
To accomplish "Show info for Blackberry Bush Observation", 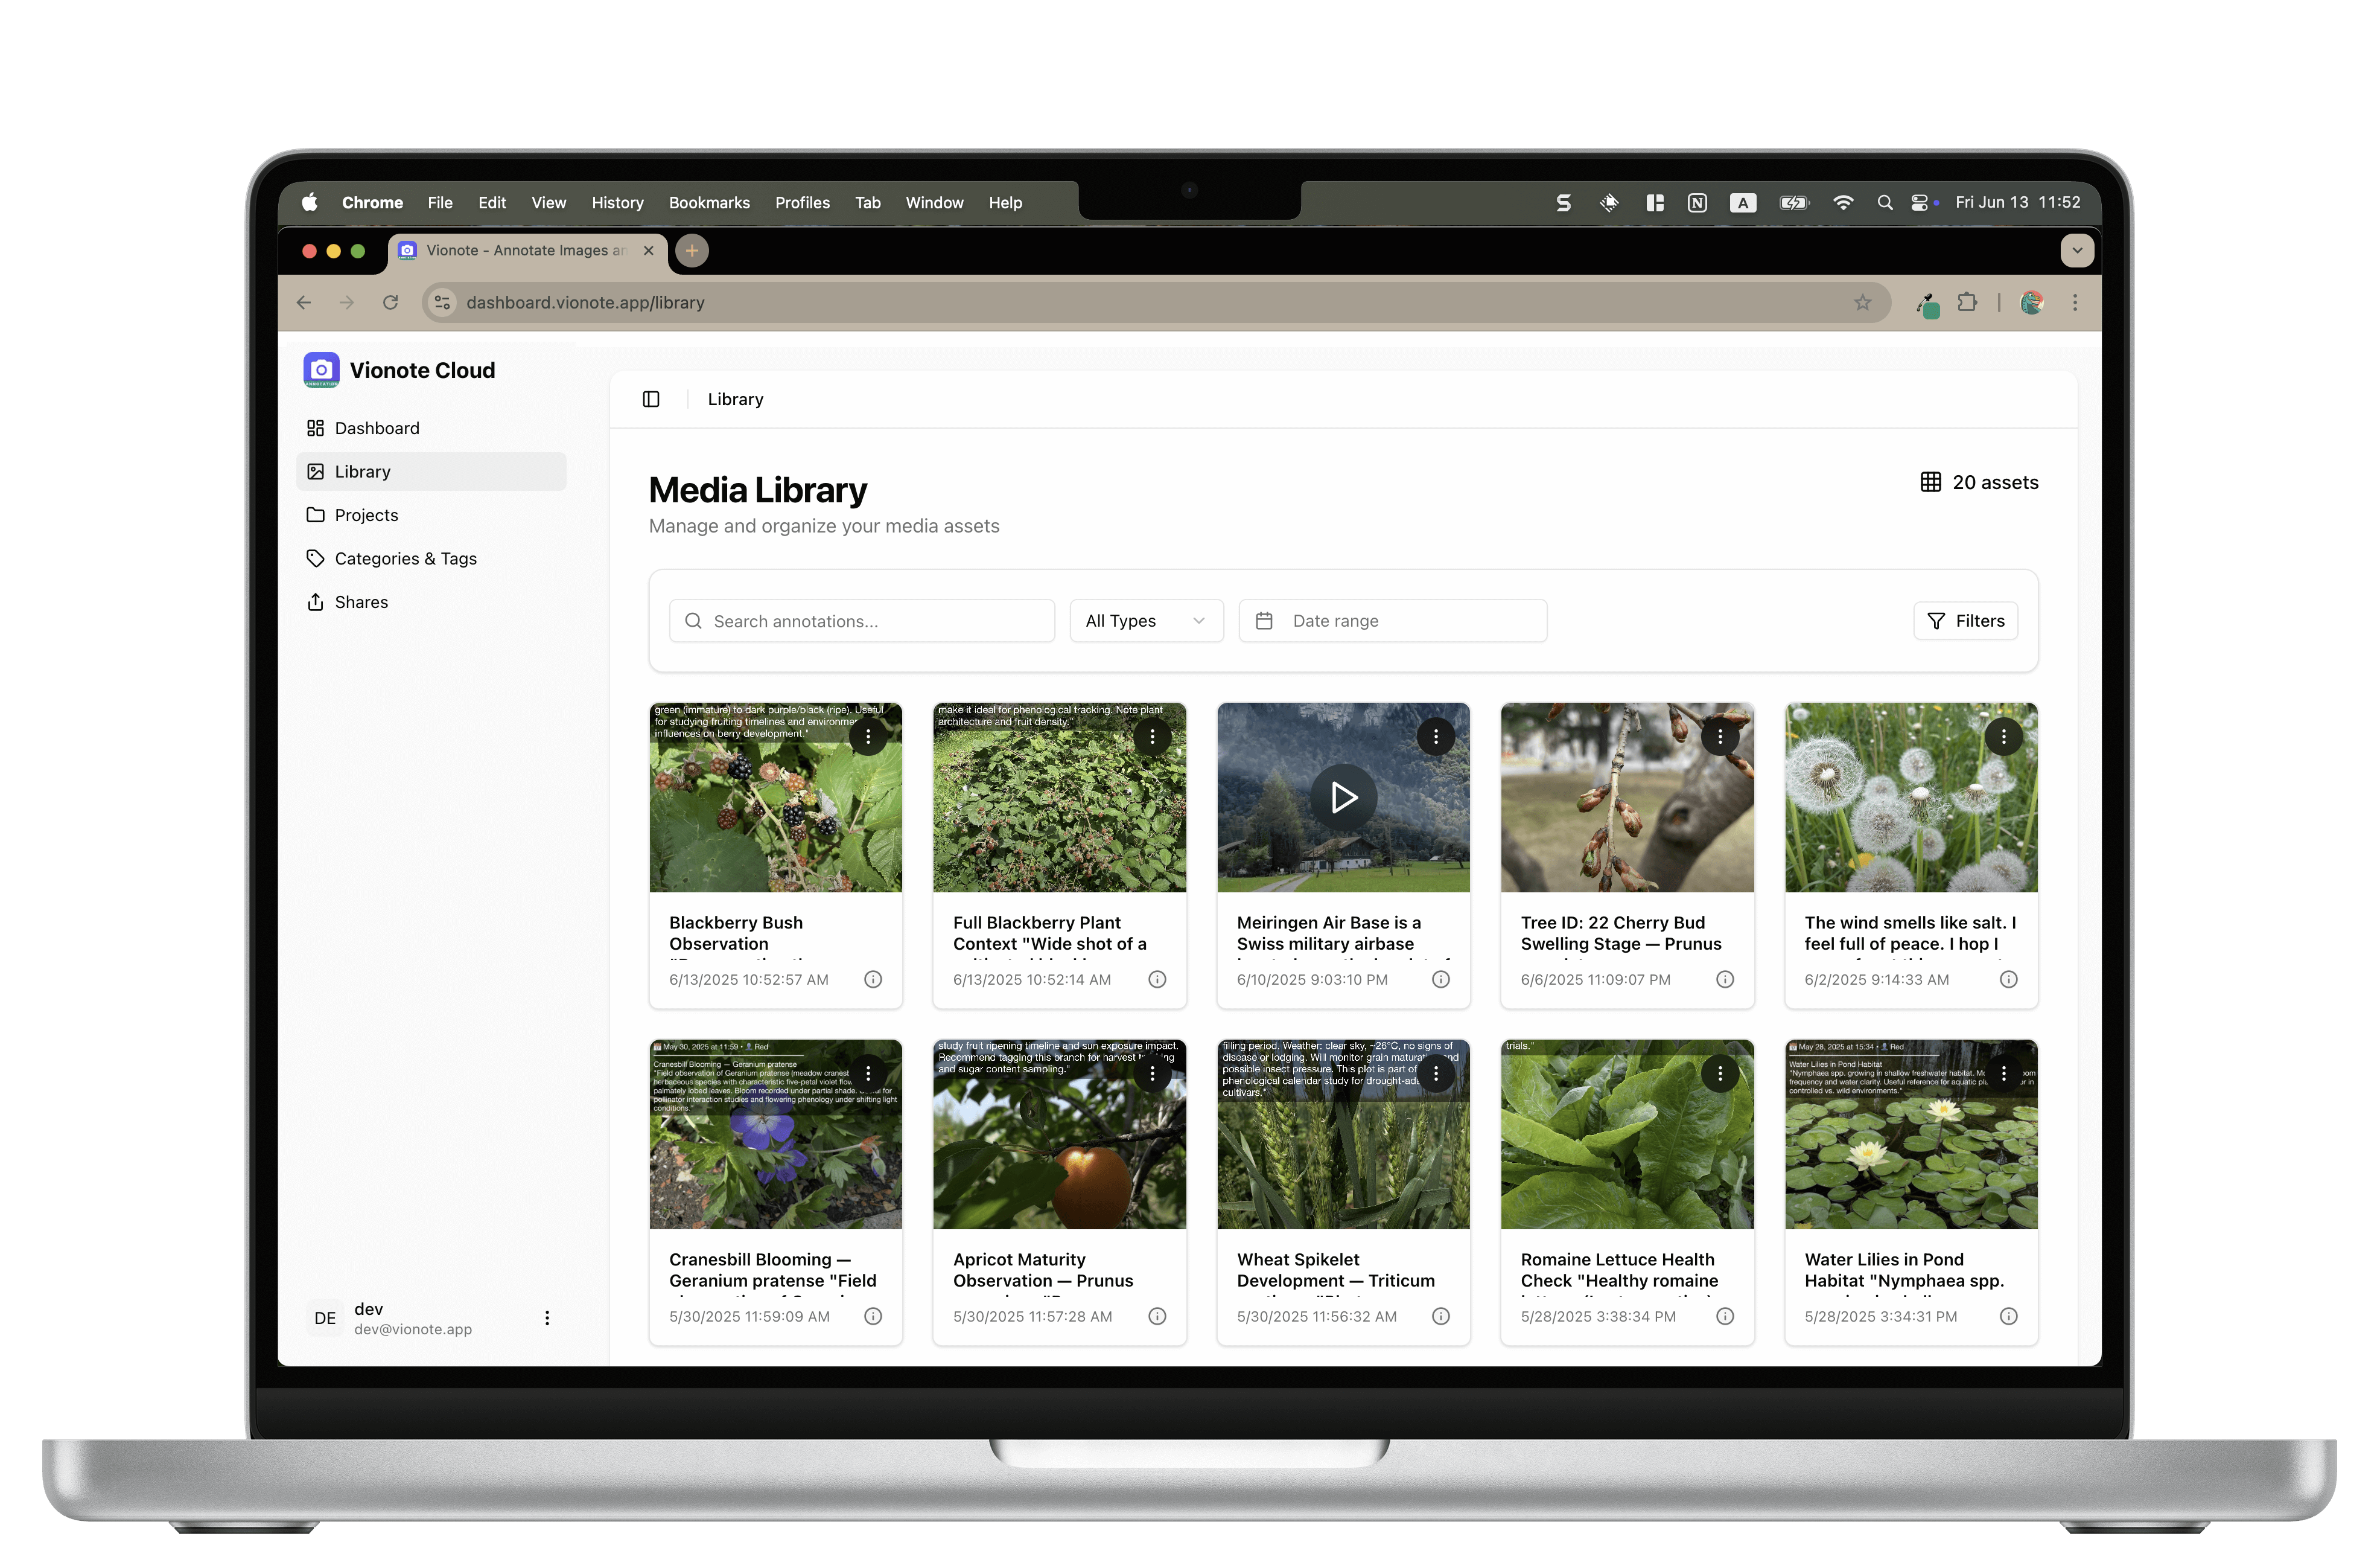I will (x=873, y=980).
